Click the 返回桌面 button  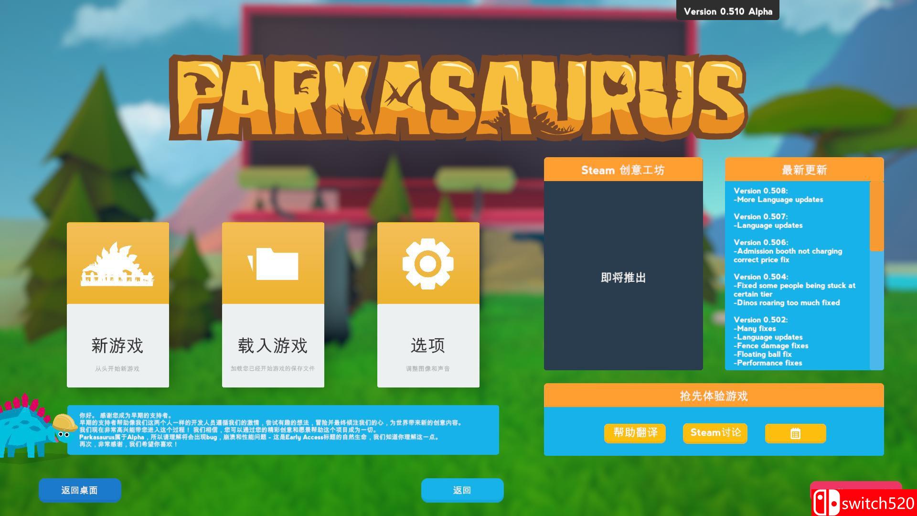pyautogui.click(x=80, y=490)
